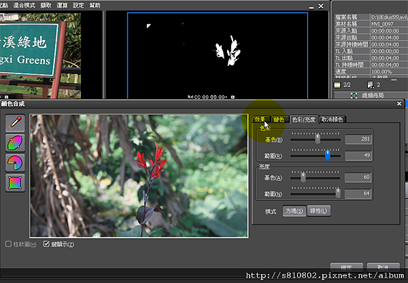The image size is (408, 283).
Task: Click the chroma 基色 value field showing 281
Action: tap(358, 139)
